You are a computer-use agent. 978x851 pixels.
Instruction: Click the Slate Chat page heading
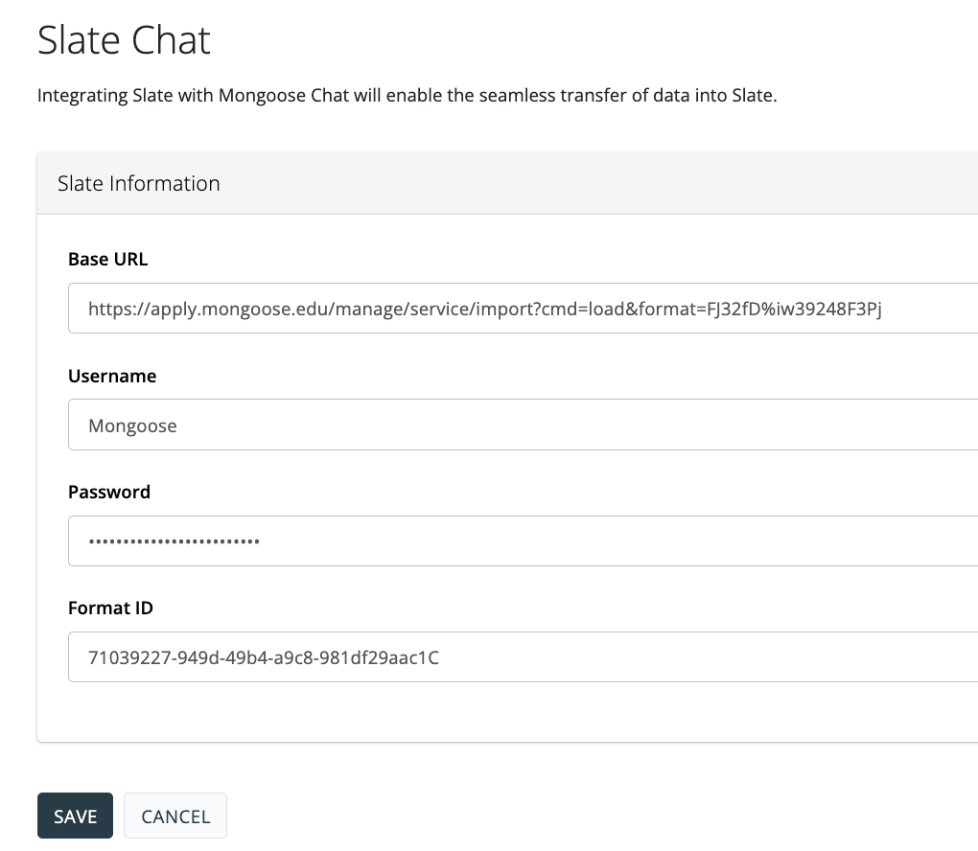pyautogui.click(x=124, y=41)
